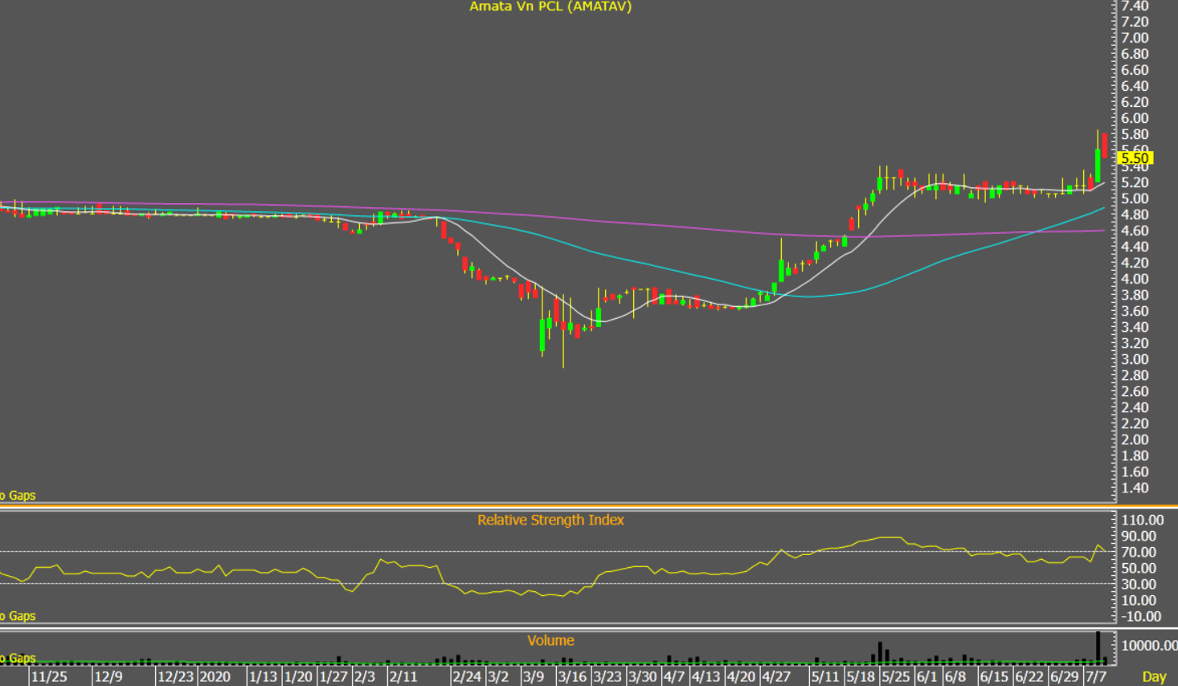The height and width of the screenshot is (686, 1178).
Task: Select the 4/7 date marker
Action: click(674, 676)
